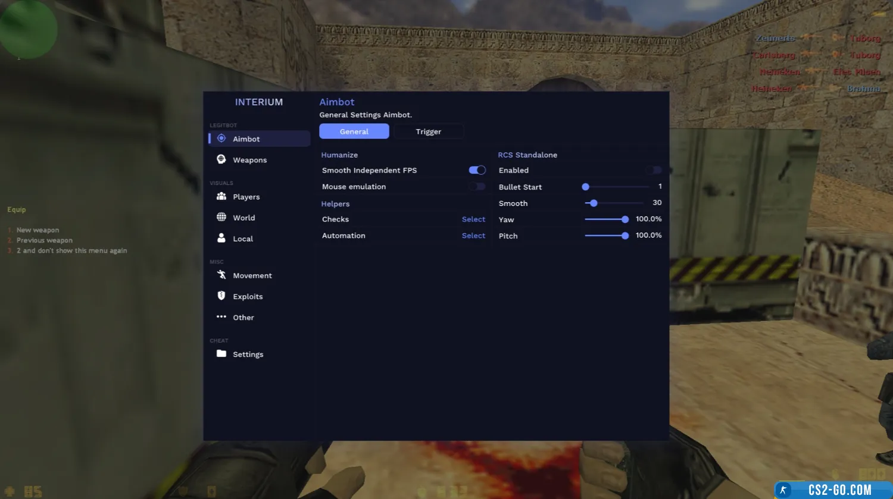Click the Exploits shield icon
893x499 pixels.
221,296
